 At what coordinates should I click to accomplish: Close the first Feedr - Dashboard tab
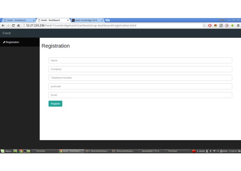tap(34, 20)
